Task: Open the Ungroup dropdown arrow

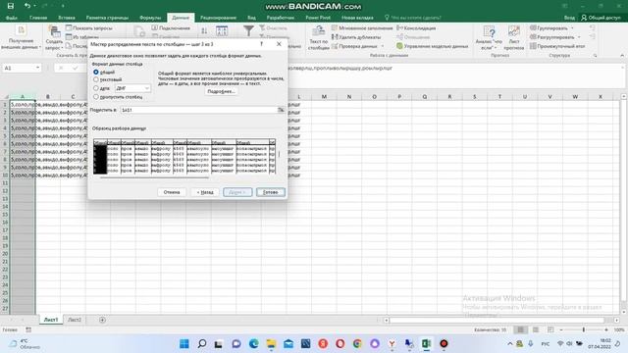Action: tap(579, 37)
